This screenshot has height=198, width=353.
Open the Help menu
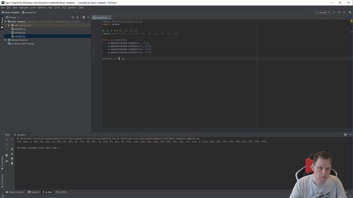[x=81, y=8]
